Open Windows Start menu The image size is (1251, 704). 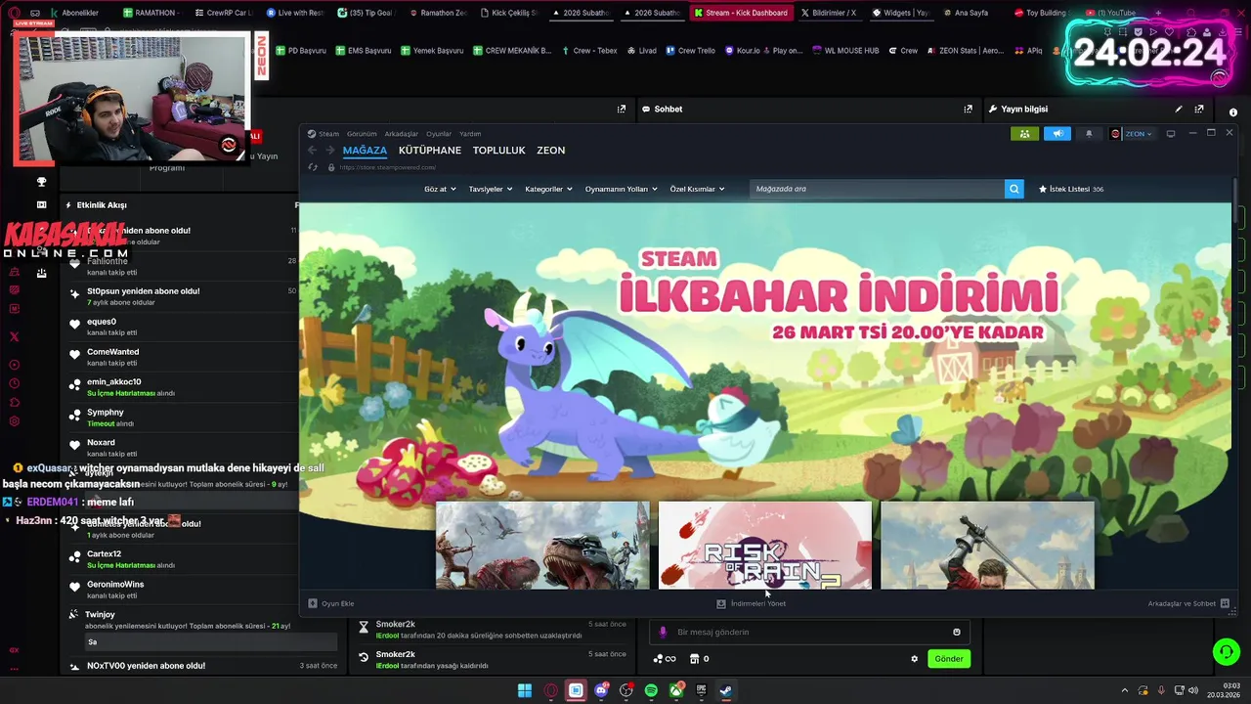(525, 691)
